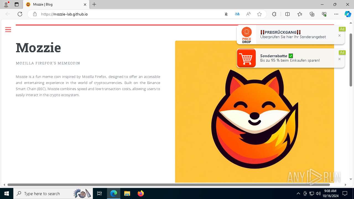Open the Favorites list
354x199 pixels.
point(300,14)
